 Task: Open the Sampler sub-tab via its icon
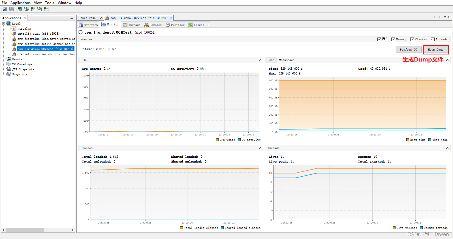146,25
